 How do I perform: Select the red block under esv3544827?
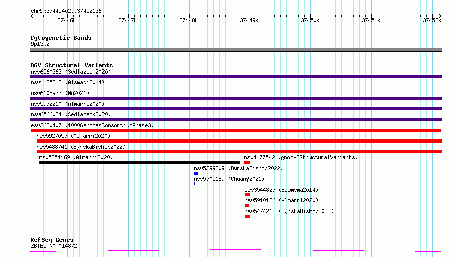click(247, 195)
